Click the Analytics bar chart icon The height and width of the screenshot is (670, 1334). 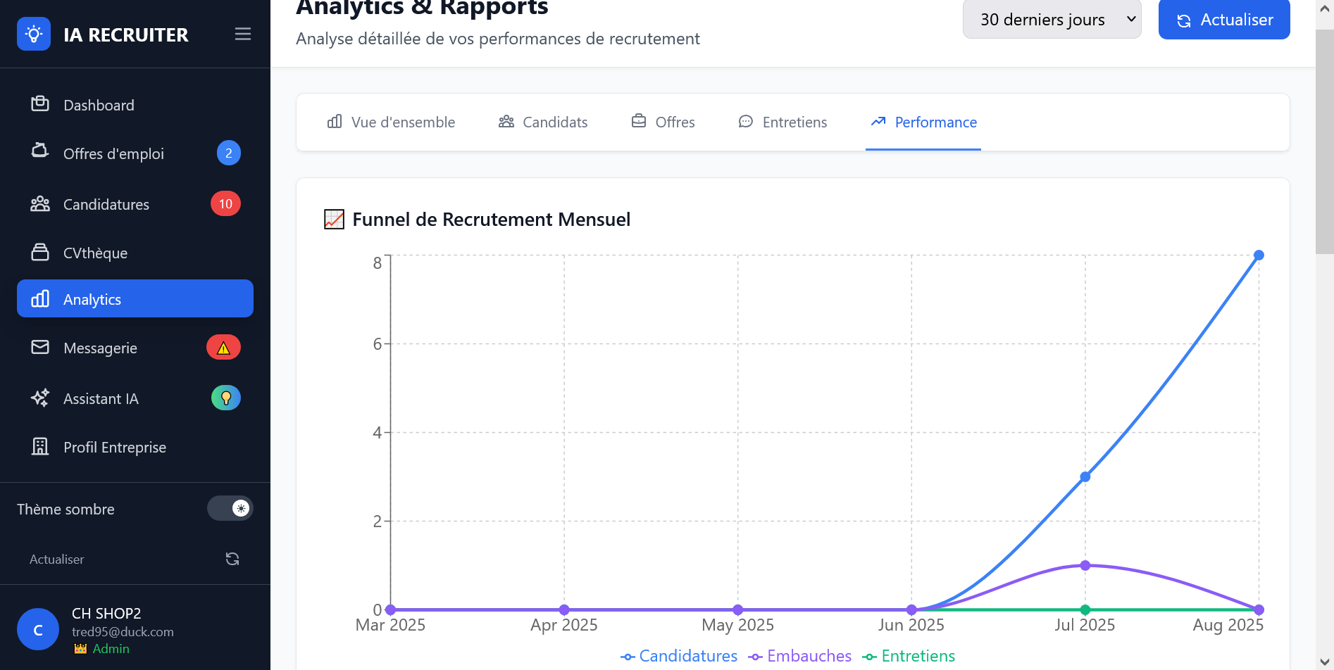click(40, 298)
